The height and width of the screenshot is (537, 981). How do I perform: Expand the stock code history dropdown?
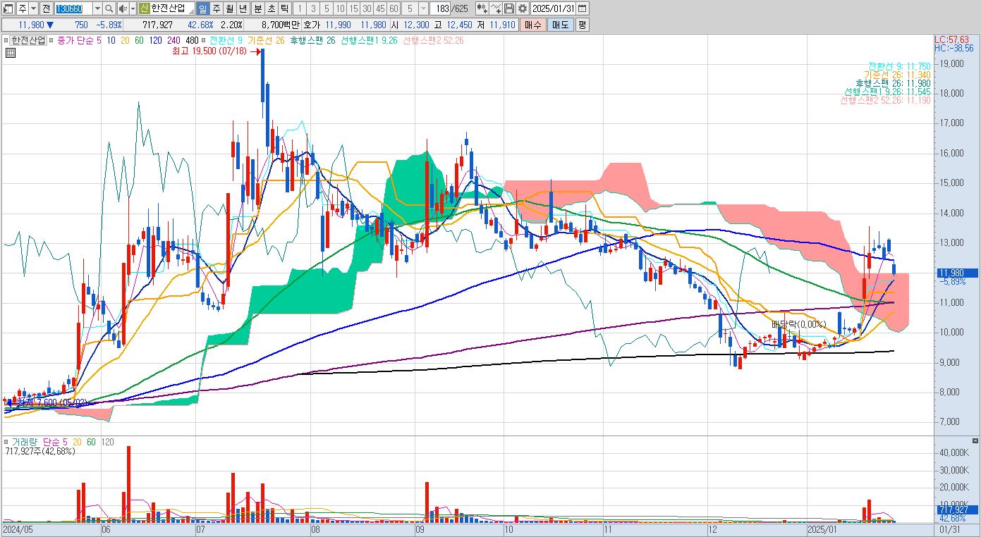97,8
